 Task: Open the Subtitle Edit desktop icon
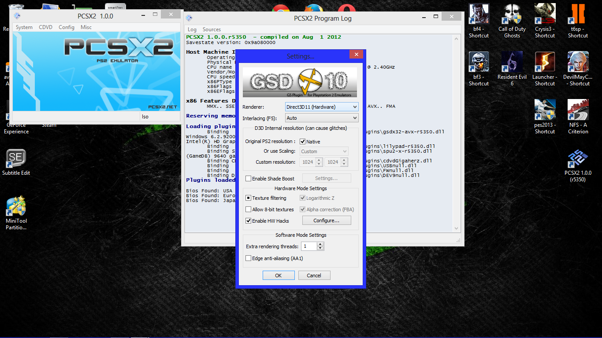[16, 162]
